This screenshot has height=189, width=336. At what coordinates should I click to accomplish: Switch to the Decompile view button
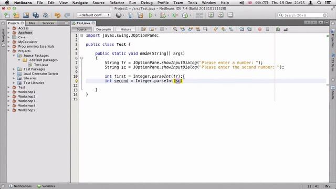(x=103, y=29)
